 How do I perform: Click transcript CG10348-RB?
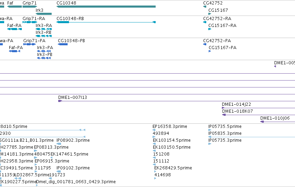click(106, 22)
